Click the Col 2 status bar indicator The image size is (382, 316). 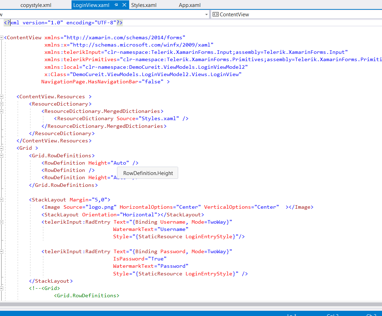point(333,315)
